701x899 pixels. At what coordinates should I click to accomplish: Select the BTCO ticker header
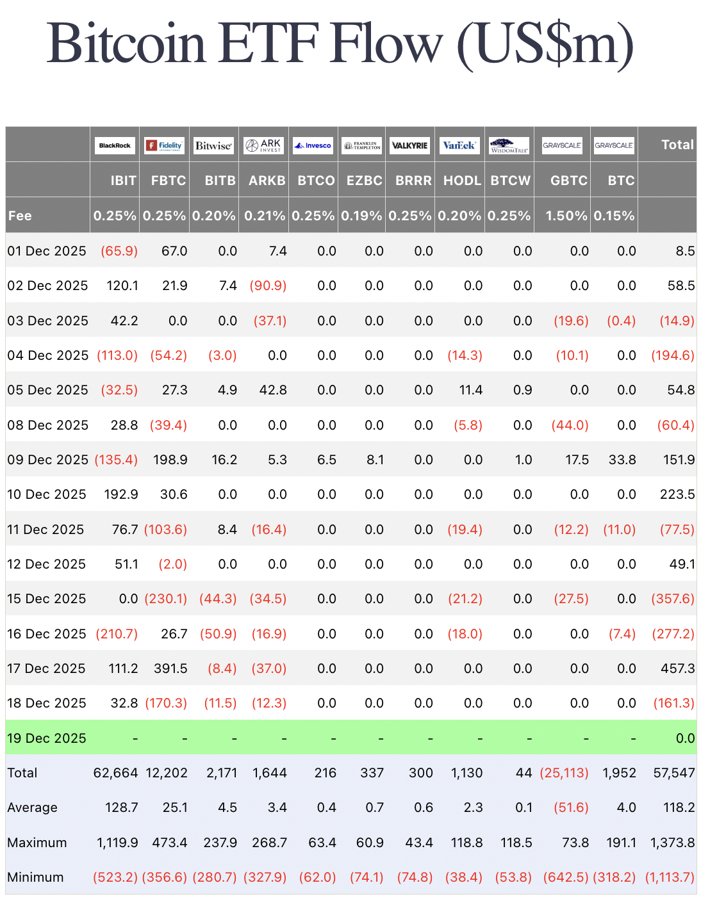(317, 181)
